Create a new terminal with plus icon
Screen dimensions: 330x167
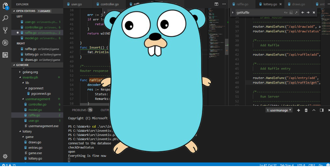coord(298,110)
